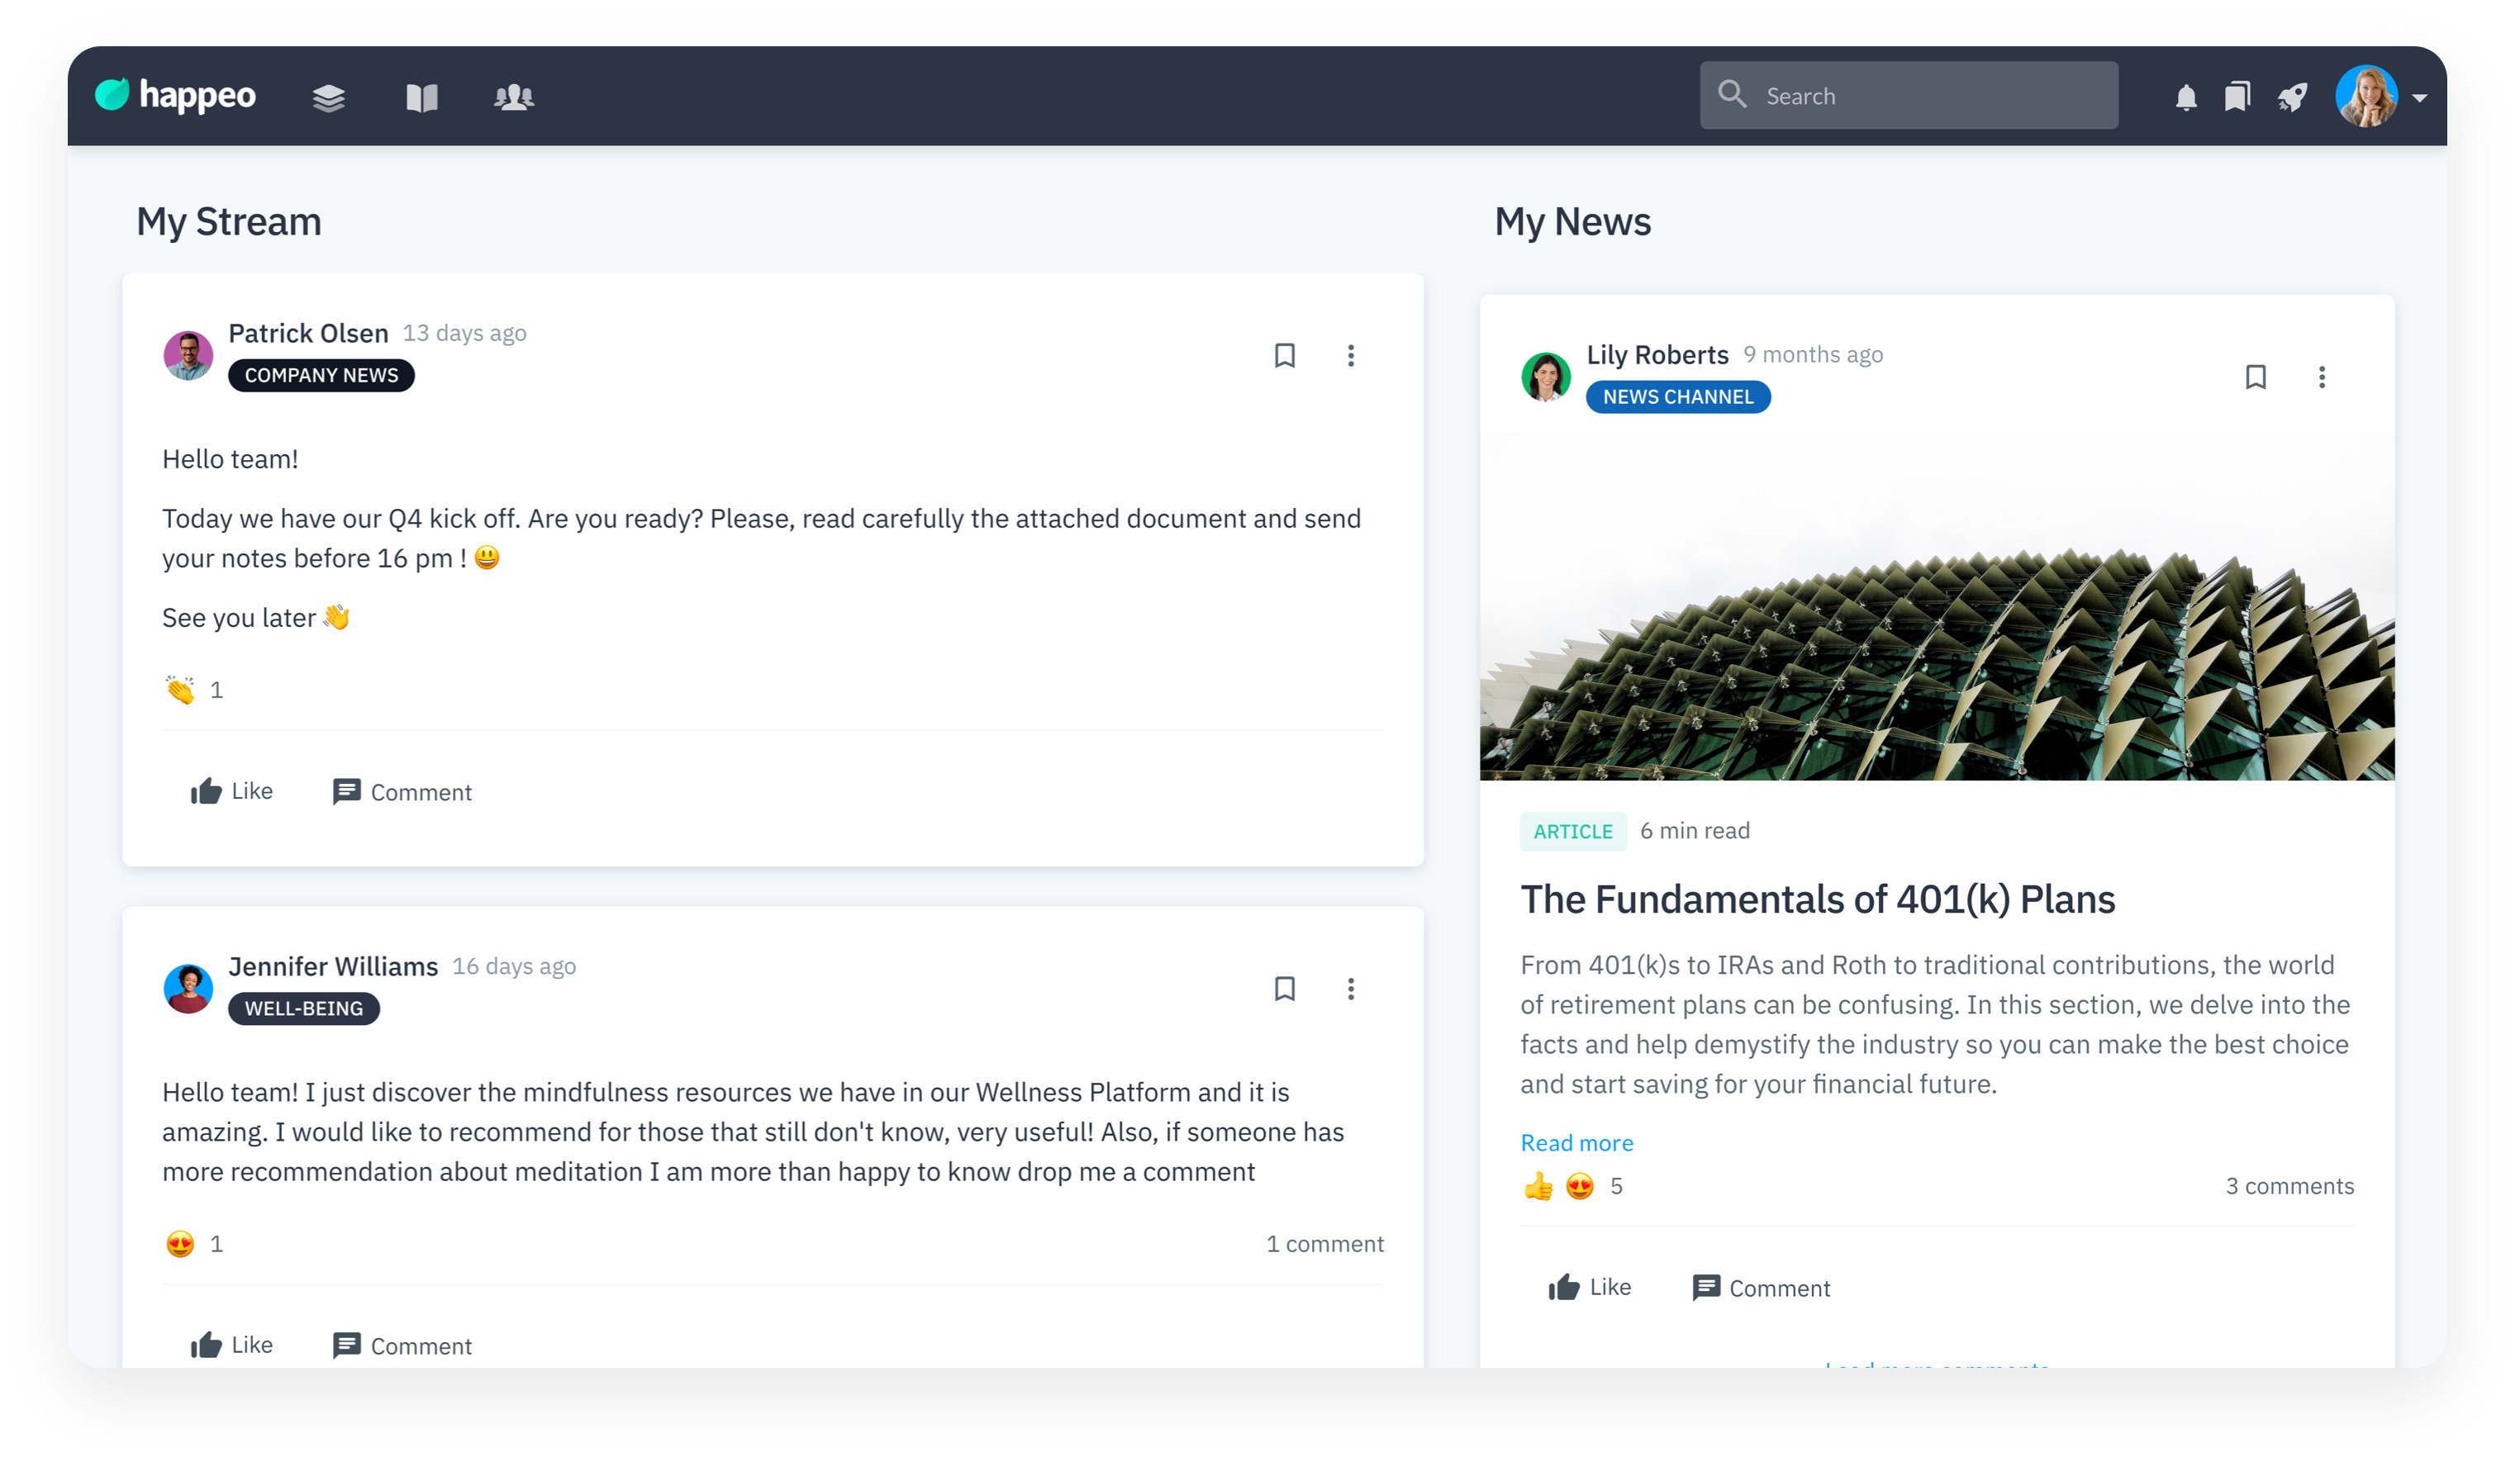Expand the user profile dropdown arrow
2520x1457 pixels.
click(2419, 98)
